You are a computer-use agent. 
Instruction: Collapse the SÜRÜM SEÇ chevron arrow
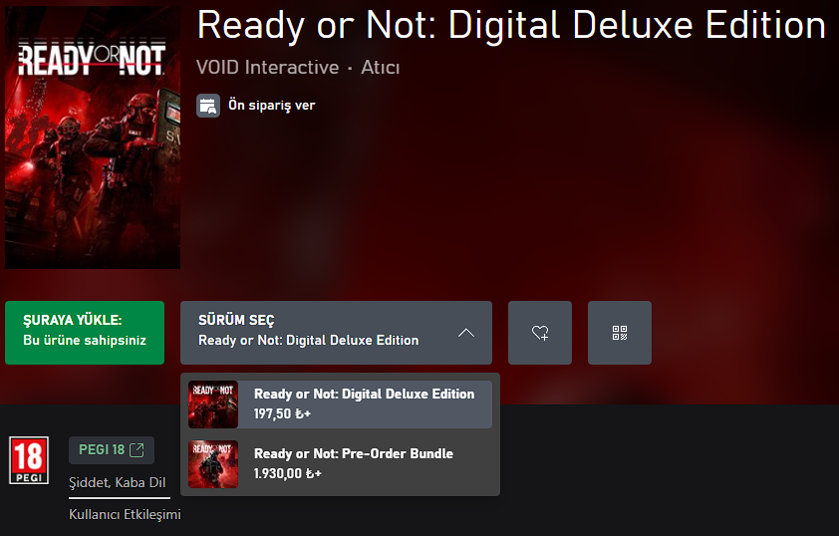[466, 333]
